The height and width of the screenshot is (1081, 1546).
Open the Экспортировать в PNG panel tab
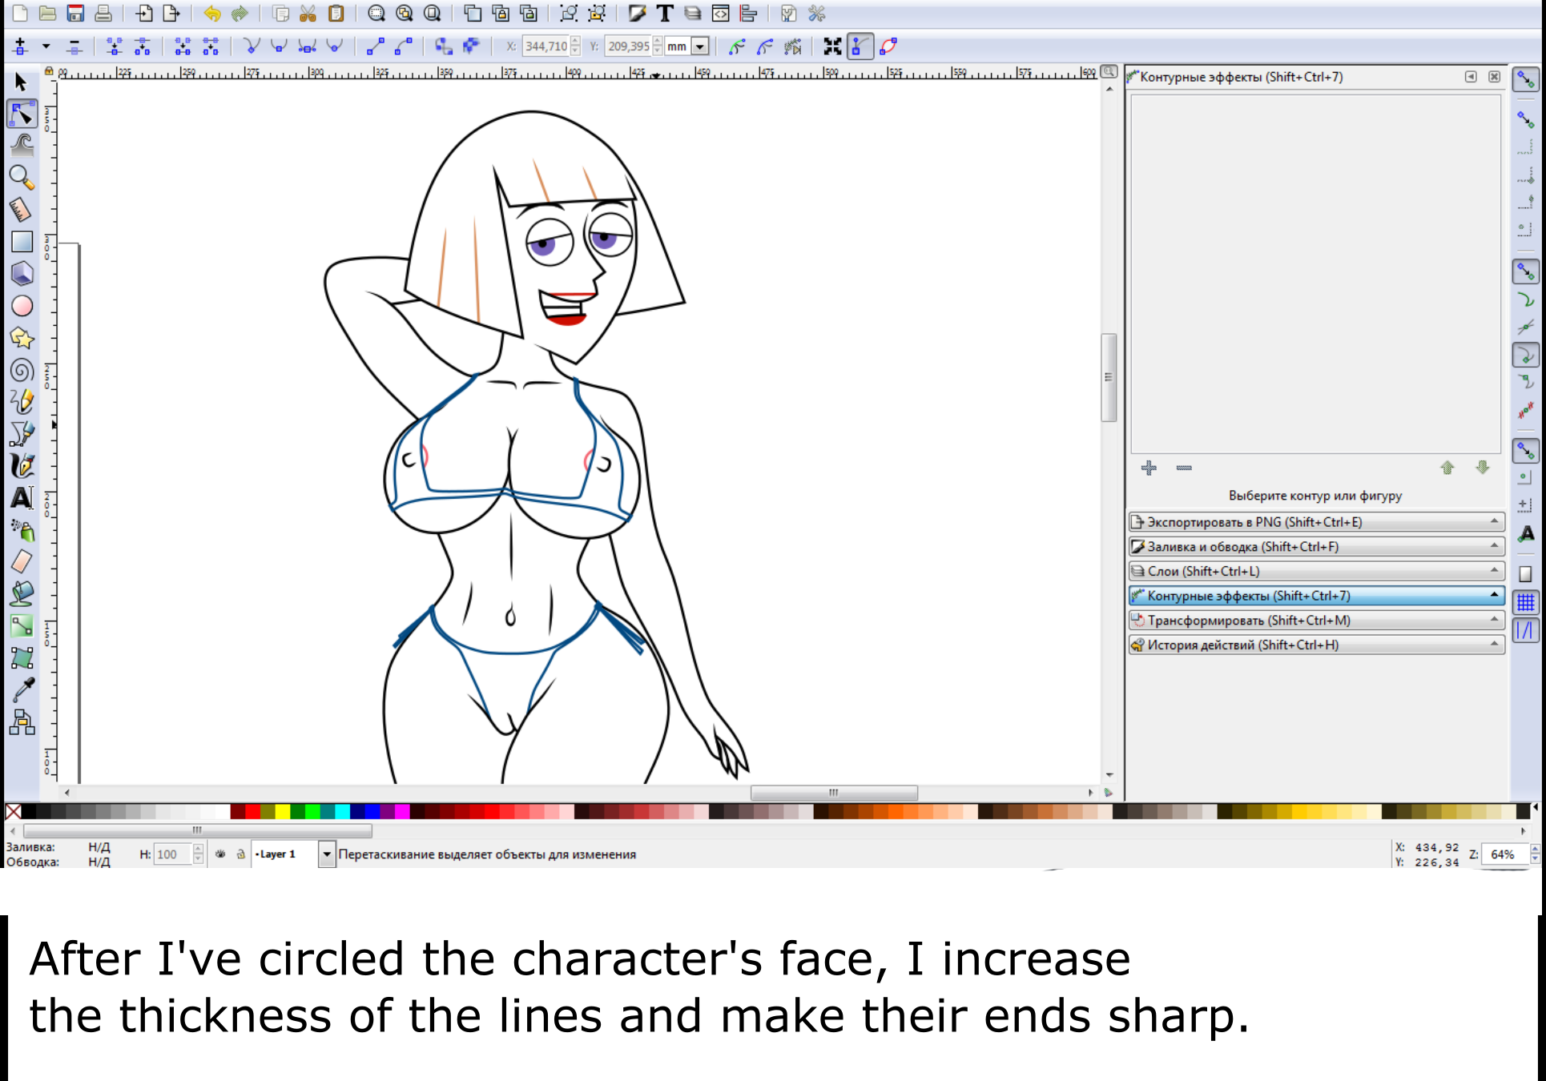point(1316,522)
